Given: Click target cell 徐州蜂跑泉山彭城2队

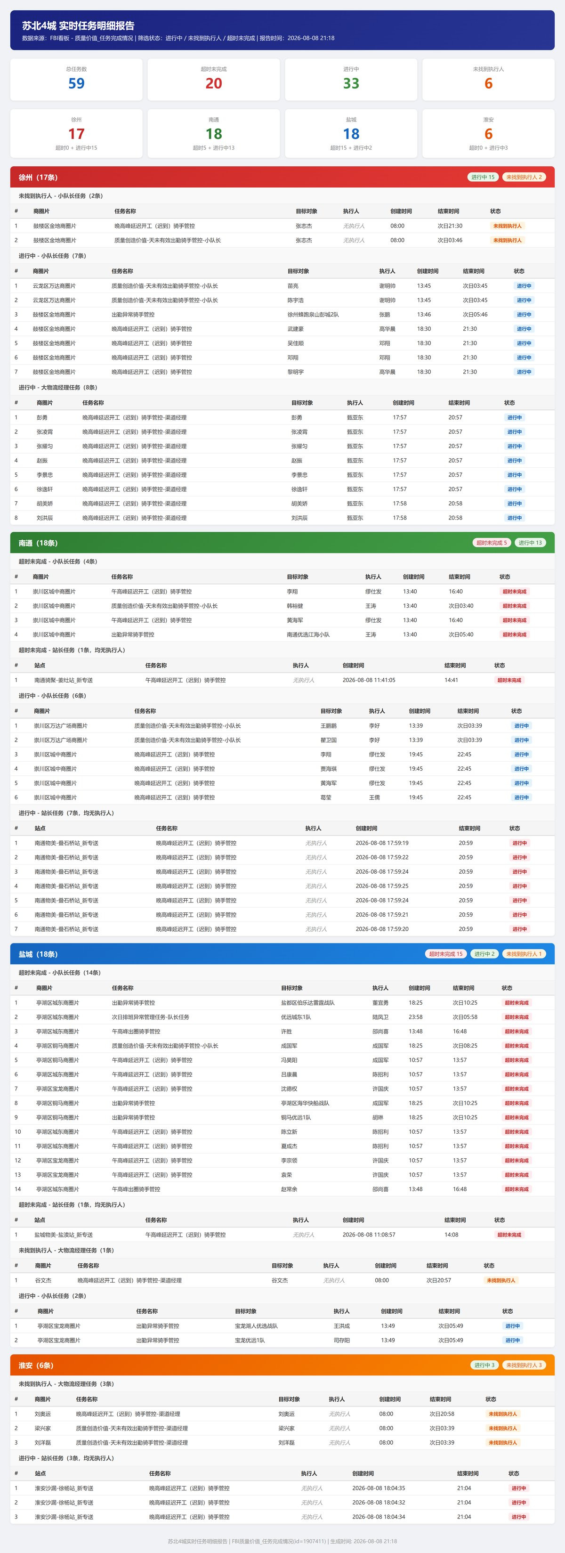Looking at the screenshot, I should tap(313, 315).
